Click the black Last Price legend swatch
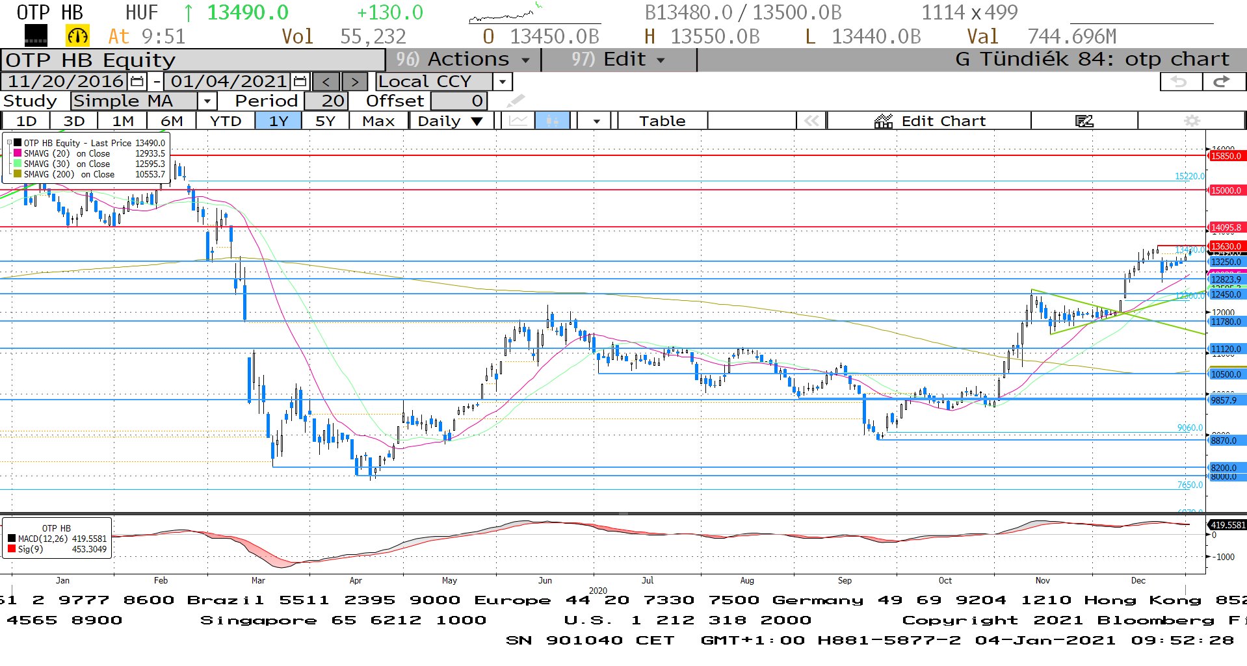The width and height of the screenshot is (1247, 666). tap(18, 143)
